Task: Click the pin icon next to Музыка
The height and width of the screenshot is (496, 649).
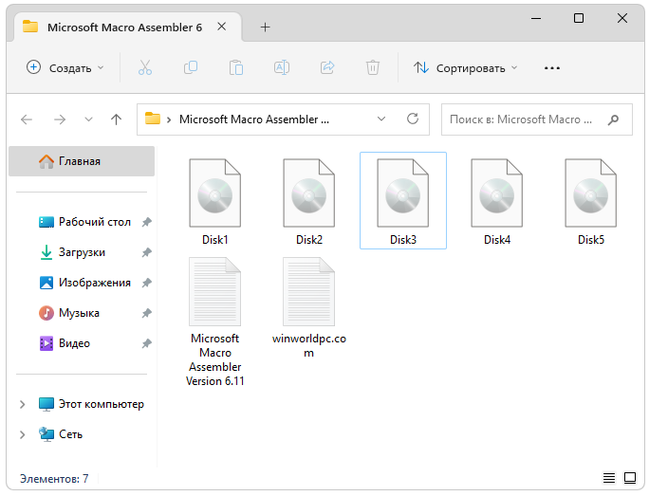Action: 146,313
